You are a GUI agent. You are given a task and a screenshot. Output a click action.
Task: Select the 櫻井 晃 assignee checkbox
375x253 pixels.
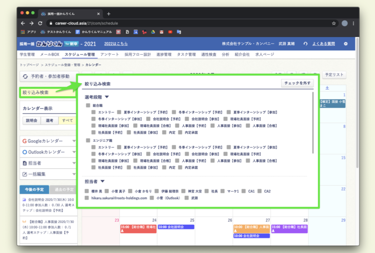click(x=87, y=191)
